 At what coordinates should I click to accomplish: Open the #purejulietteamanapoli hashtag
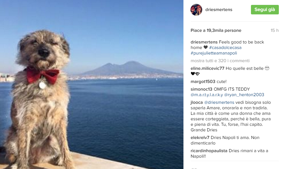(x=214, y=53)
